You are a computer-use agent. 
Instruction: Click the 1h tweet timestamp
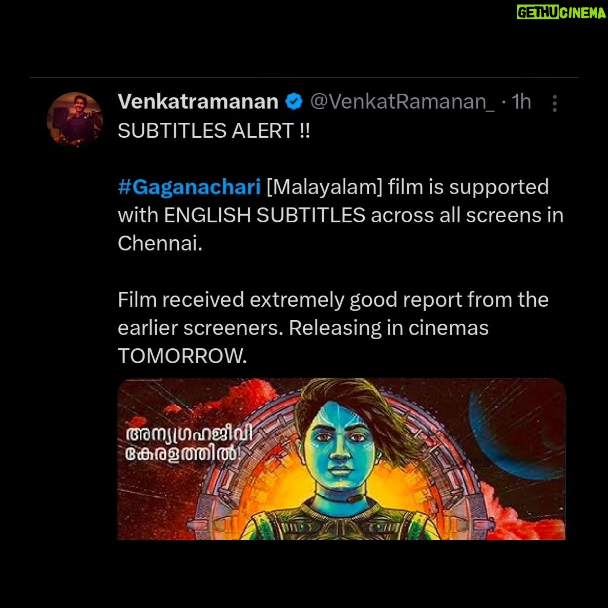pyautogui.click(x=521, y=101)
